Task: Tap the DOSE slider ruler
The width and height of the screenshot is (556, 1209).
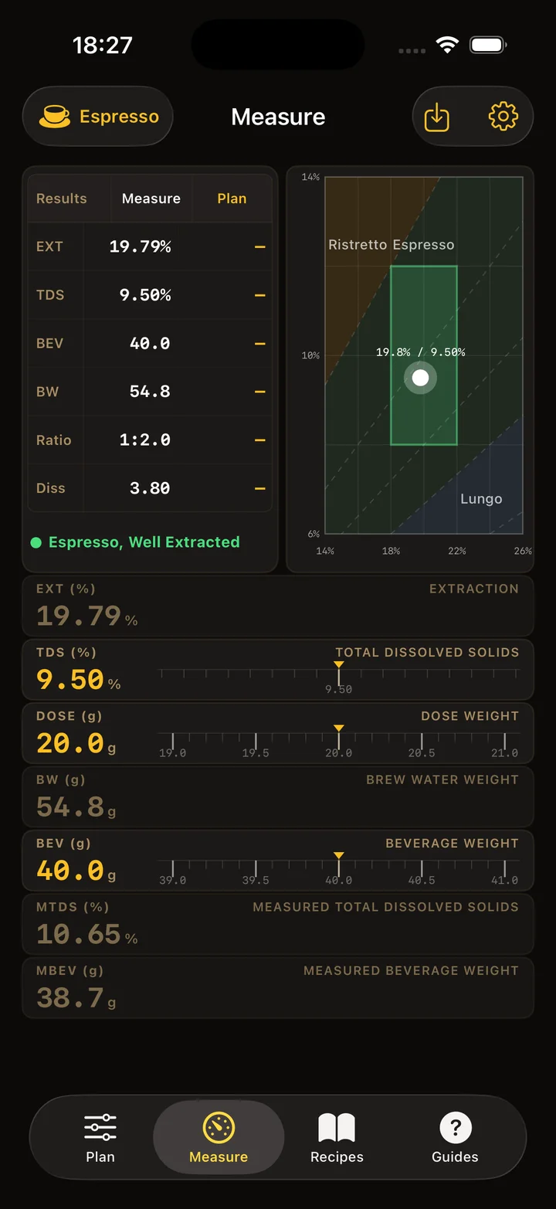Action: point(338,741)
